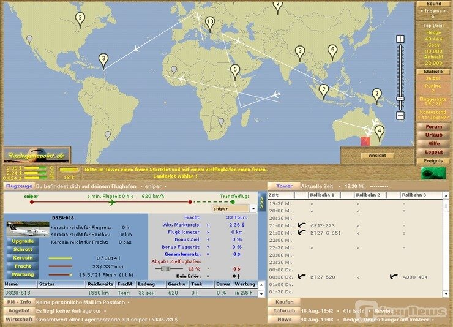Sort the aircraft list by Name column

[x=20, y=284]
